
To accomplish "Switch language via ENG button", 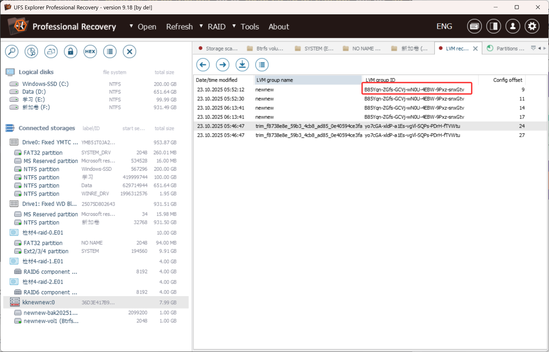I will pyautogui.click(x=444, y=26).
